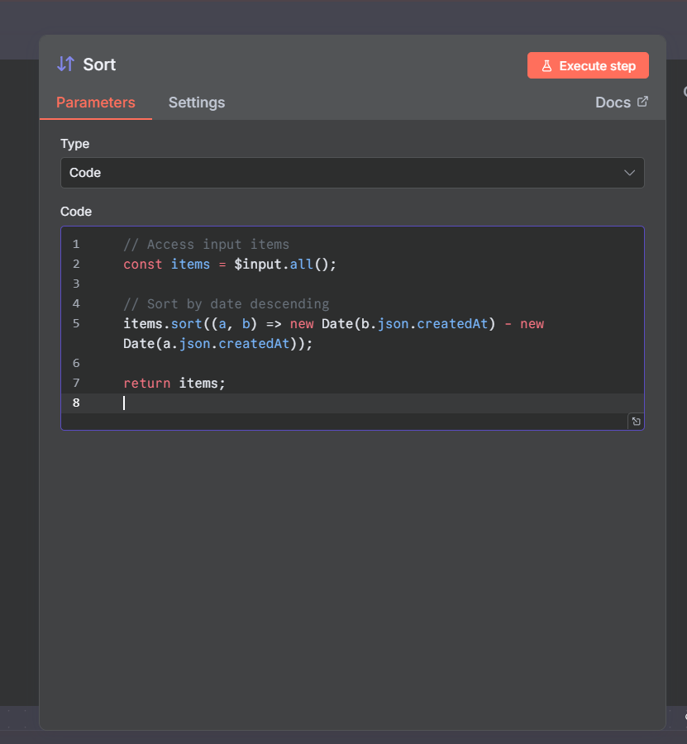Click the 'Access input items' comment line
This screenshot has width=687, height=744.
coord(207,245)
